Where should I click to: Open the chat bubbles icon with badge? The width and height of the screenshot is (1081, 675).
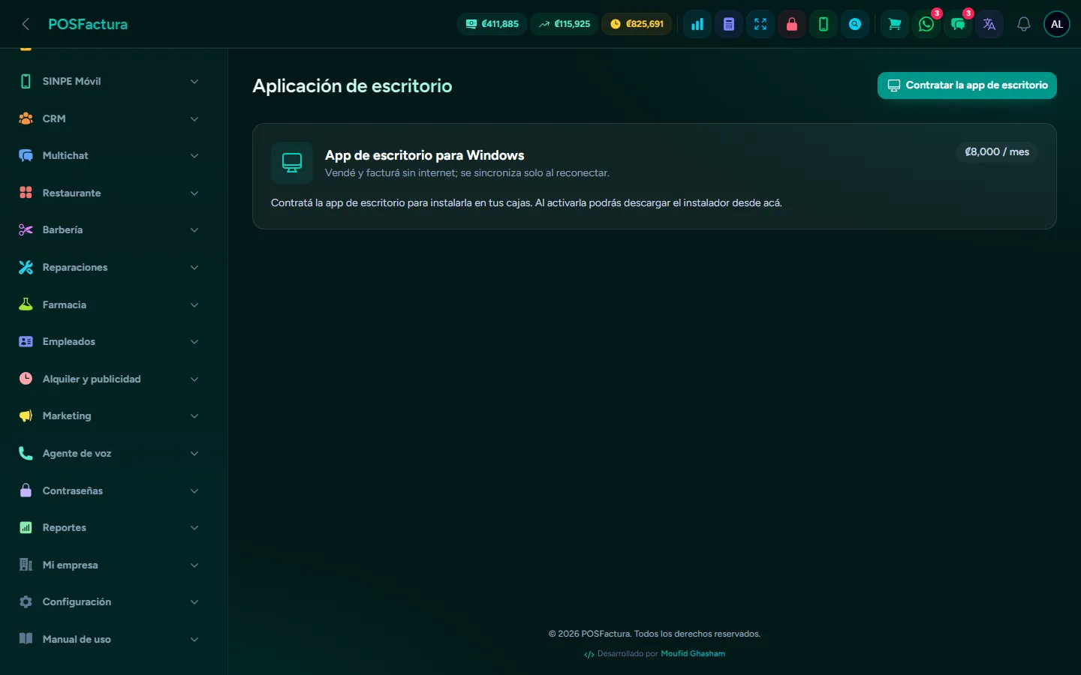[x=958, y=24]
